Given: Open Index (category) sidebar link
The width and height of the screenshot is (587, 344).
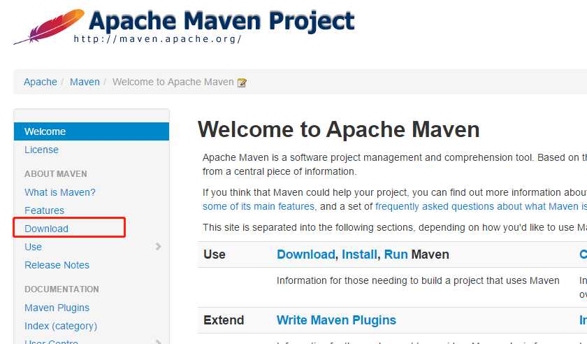Looking at the screenshot, I should 61,326.
